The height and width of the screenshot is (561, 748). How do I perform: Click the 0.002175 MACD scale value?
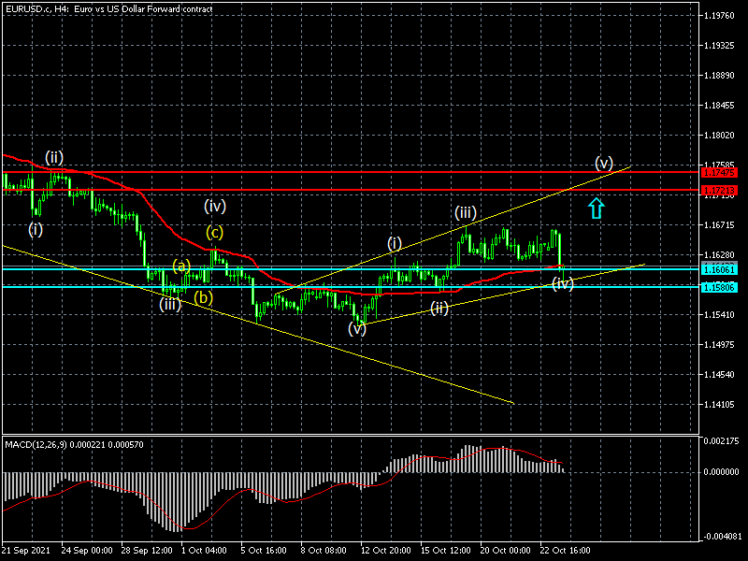723,440
